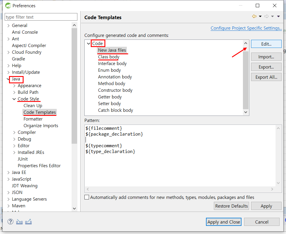The width and height of the screenshot is (286, 234).
Task: Collapse the Code templates group
Action: 88,44
